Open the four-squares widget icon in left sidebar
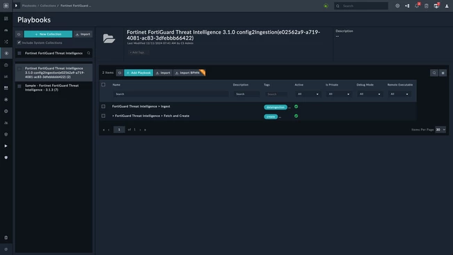453x255 pixels. 6,88
